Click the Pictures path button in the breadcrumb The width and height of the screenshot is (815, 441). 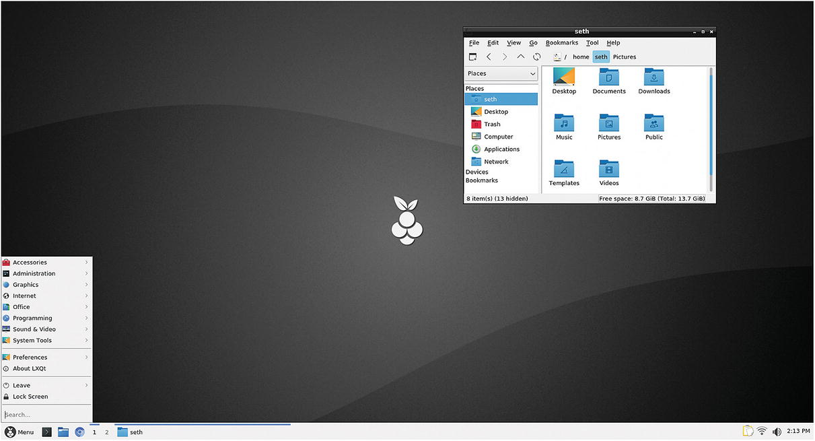pos(625,57)
